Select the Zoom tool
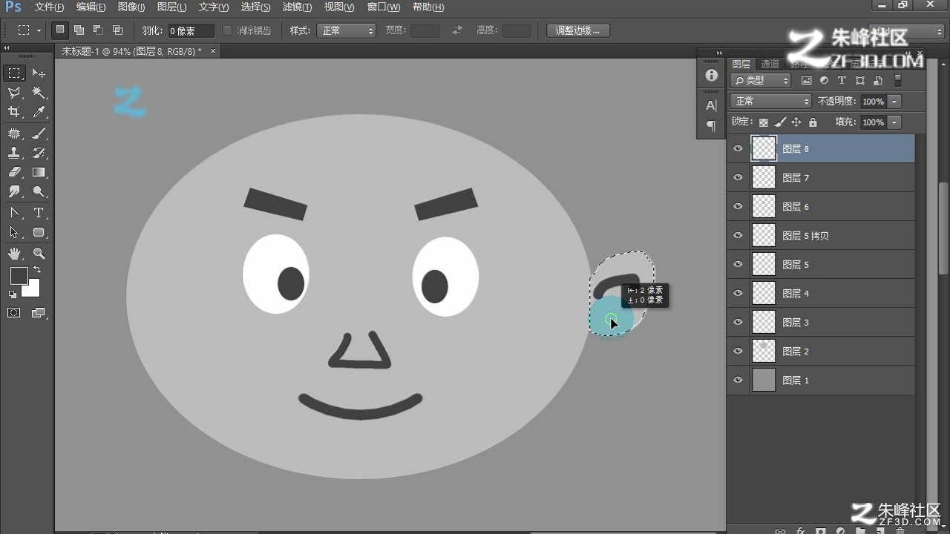The height and width of the screenshot is (534, 950). coord(39,254)
